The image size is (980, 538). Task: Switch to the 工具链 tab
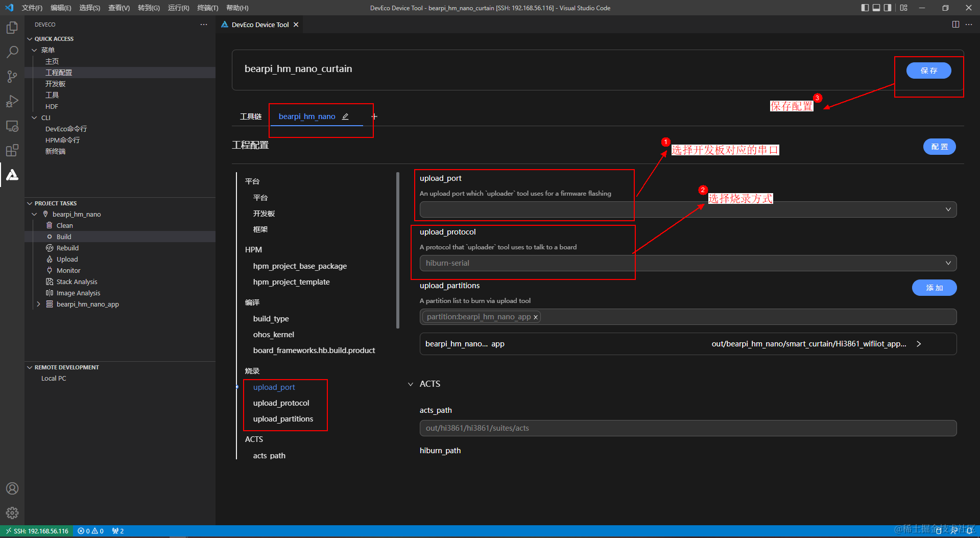point(251,116)
